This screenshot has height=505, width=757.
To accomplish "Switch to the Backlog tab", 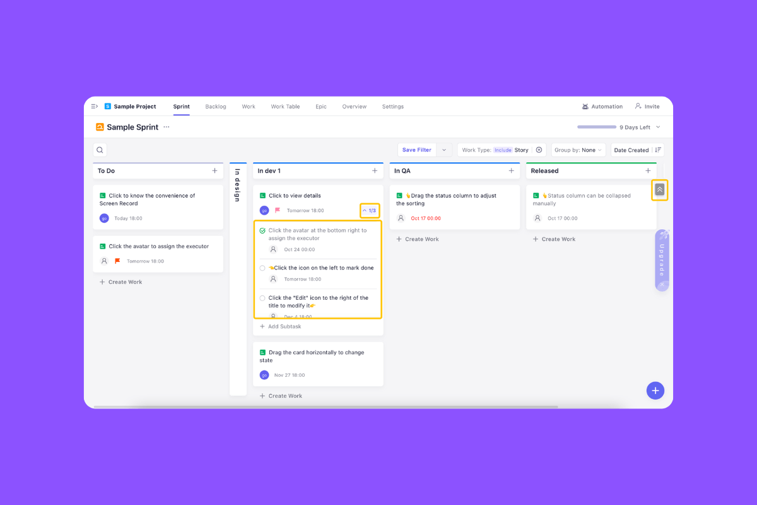I will pyautogui.click(x=216, y=106).
